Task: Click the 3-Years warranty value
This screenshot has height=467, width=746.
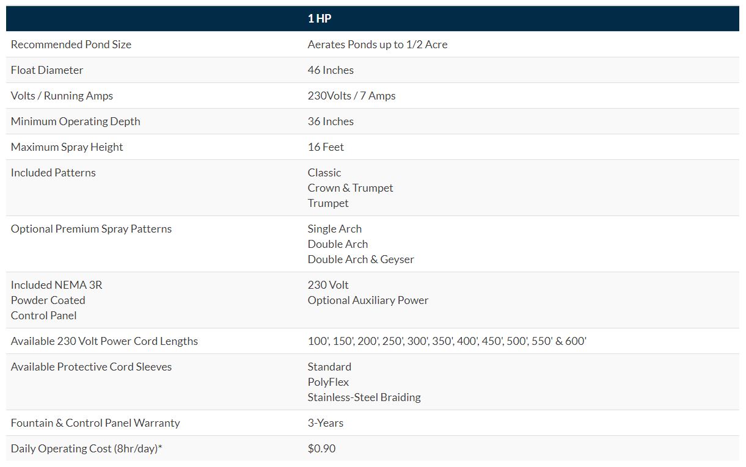Action: pos(326,423)
